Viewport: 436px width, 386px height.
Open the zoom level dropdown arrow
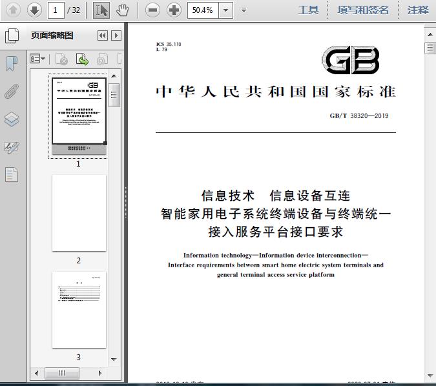tap(226, 10)
